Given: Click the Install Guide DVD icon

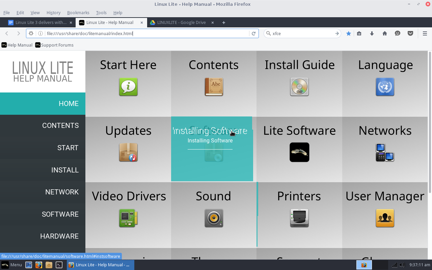Looking at the screenshot, I should pos(299,87).
